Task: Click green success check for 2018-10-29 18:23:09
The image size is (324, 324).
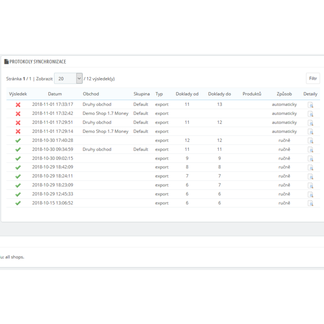Action: click(x=18, y=185)
